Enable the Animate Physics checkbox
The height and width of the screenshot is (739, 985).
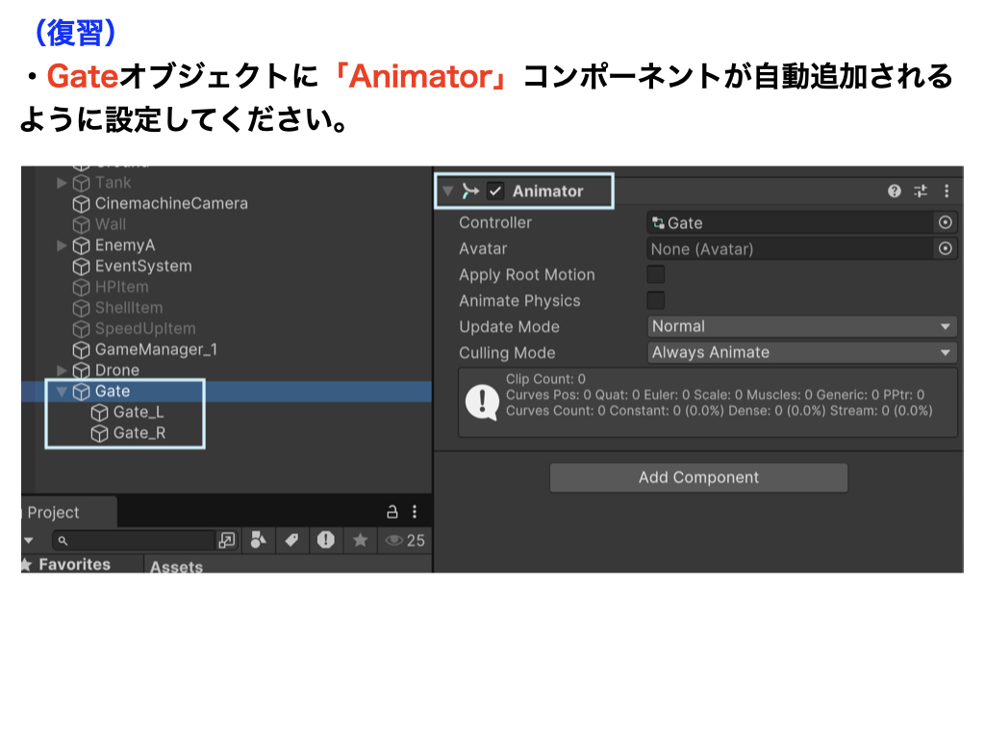(656, 300)
